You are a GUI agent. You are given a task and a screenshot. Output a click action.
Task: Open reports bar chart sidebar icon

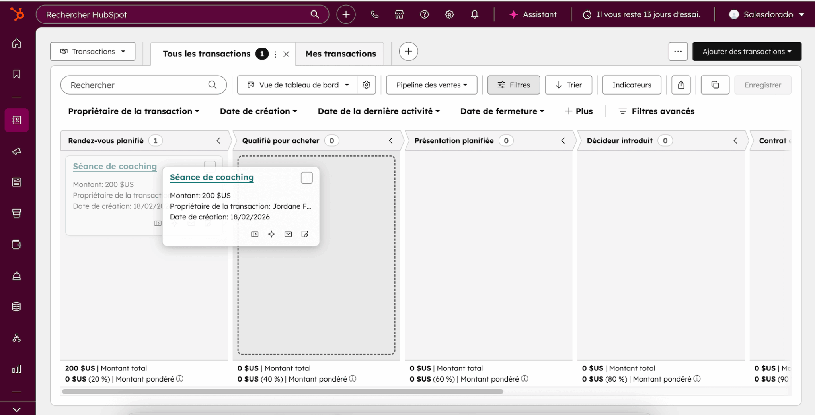[17, 369]
